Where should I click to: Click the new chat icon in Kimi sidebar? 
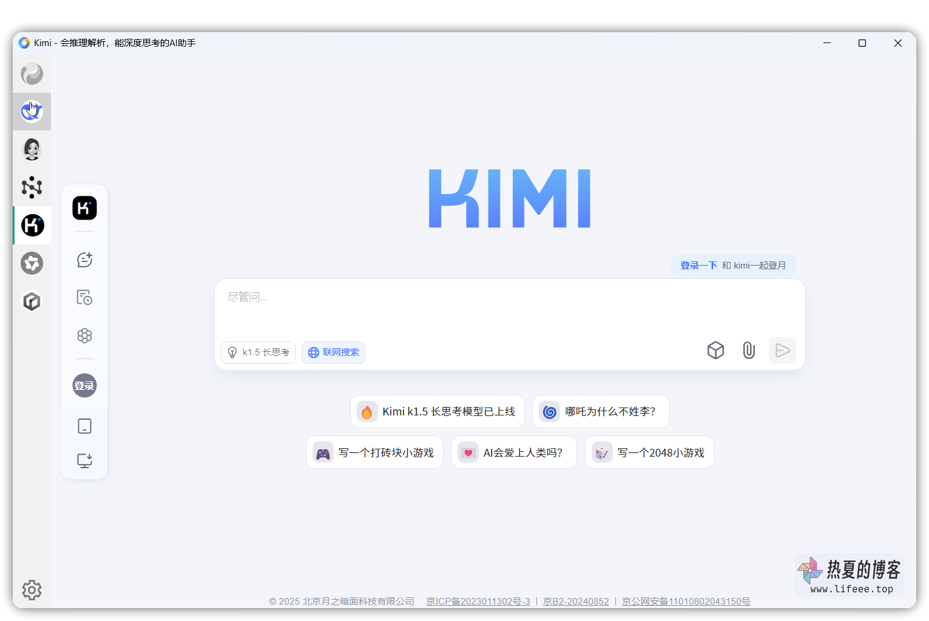click(84, 260)
